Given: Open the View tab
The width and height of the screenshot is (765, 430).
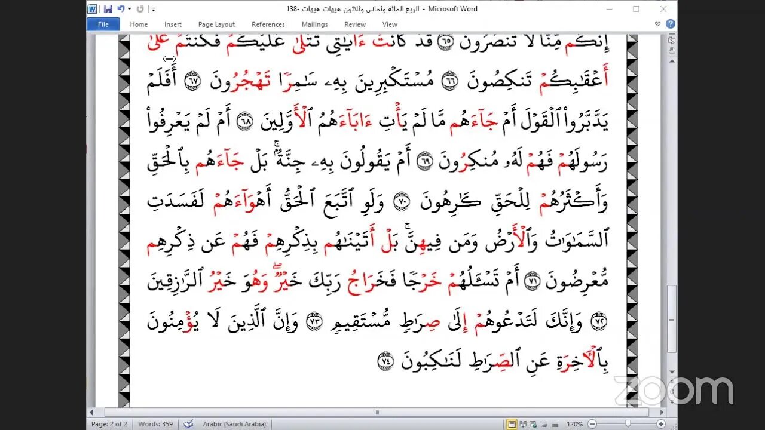Looking at the screenshot, I should pyautogui.click(x=390, y=24).
